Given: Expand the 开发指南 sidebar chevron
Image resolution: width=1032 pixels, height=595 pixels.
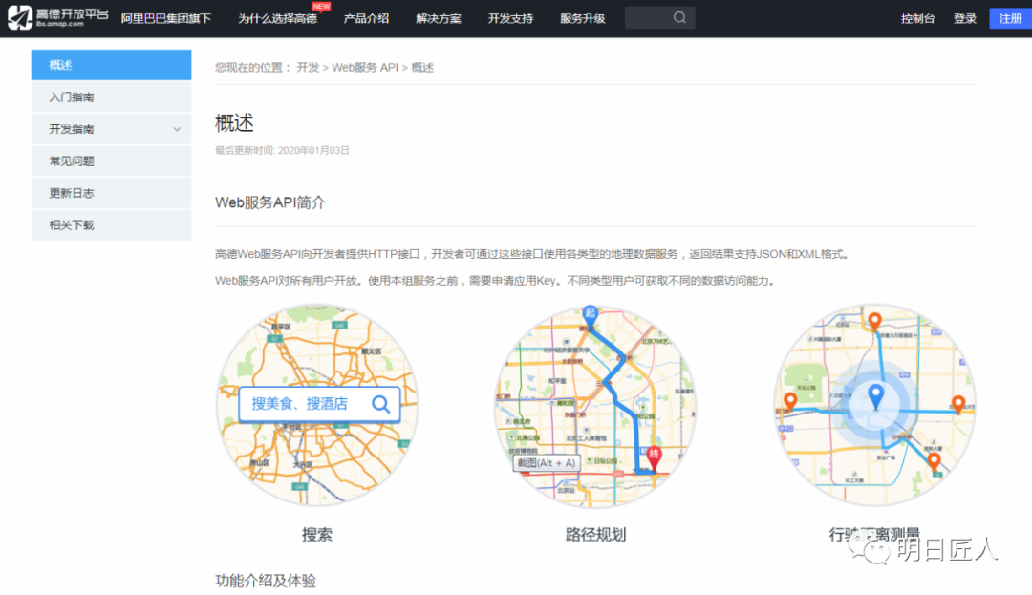Looking at the screenshot, I should (x=177, y=129).
